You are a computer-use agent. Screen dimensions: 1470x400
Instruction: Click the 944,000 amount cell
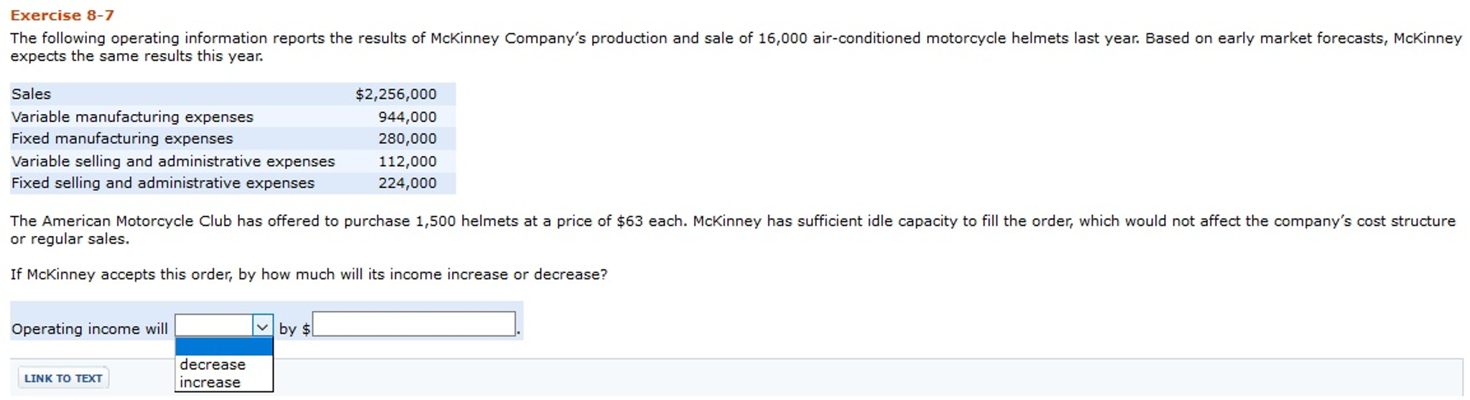[x=407, y=117]
